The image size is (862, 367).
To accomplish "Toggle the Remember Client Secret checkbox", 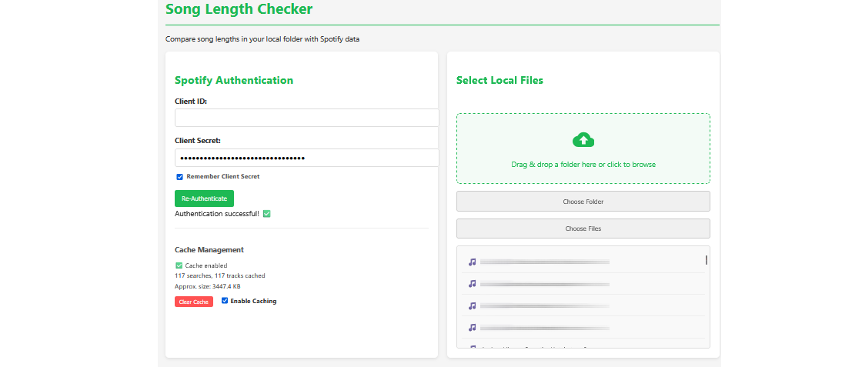I will (180, 177).
